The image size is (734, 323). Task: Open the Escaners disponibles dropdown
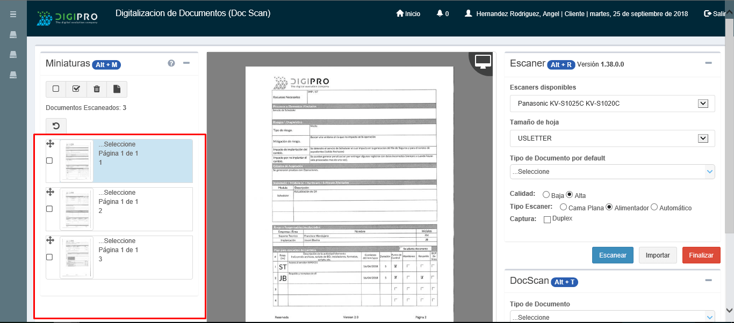coord(612,103)
